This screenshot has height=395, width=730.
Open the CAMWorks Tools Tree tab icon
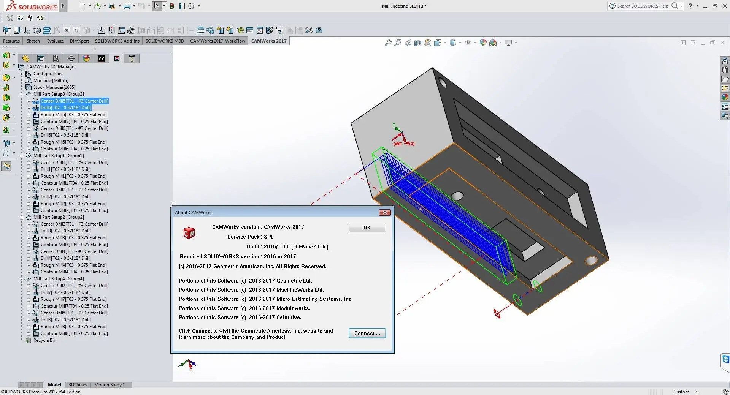click(x=132, y=58)
